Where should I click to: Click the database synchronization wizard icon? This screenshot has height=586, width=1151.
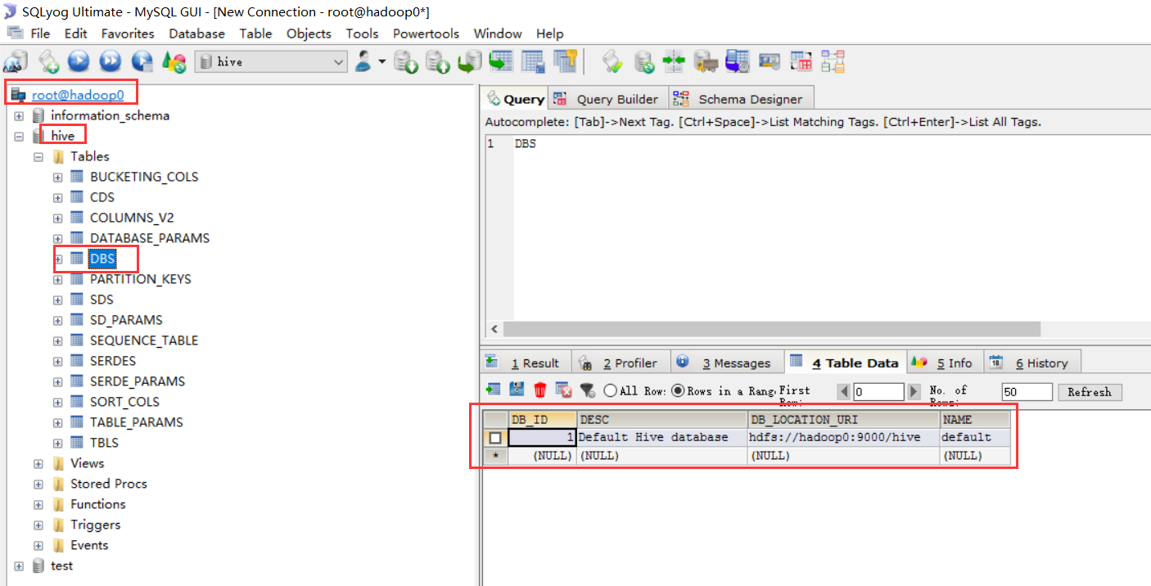pyautogui.click(x=645, y=61)
